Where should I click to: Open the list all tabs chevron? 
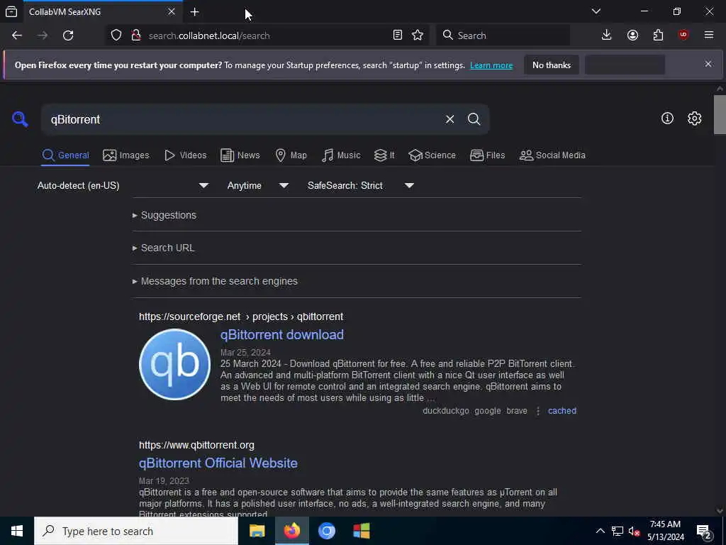point(596,11)
